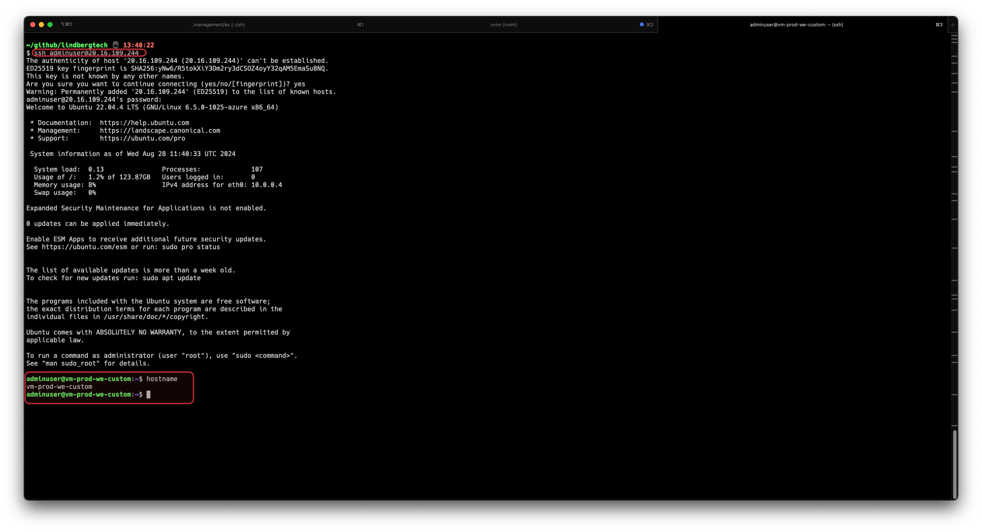982x532 pixels.
Task: Close the terminal window with the red button
Action: (x=33, y=25)
